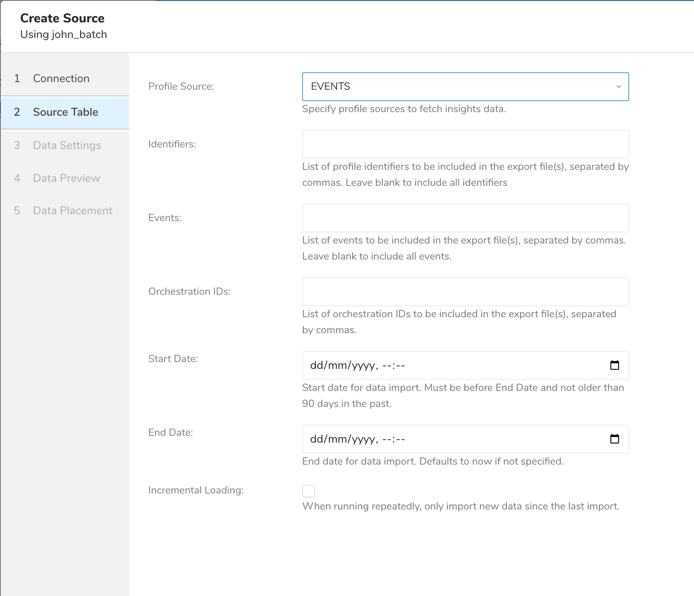This screenshot has width=694, height=596.
Task: Click the 'End Date:' label
Action: 171,433
